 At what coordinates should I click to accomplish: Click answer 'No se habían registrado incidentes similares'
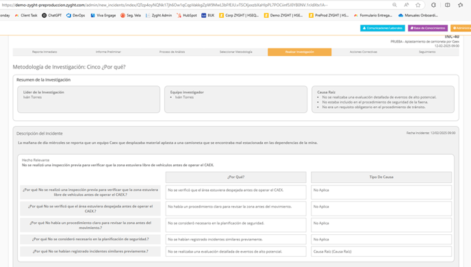235,240
